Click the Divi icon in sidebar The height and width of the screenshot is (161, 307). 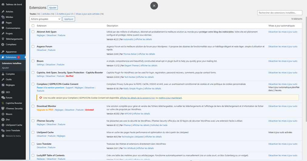[x=3, y=119]
